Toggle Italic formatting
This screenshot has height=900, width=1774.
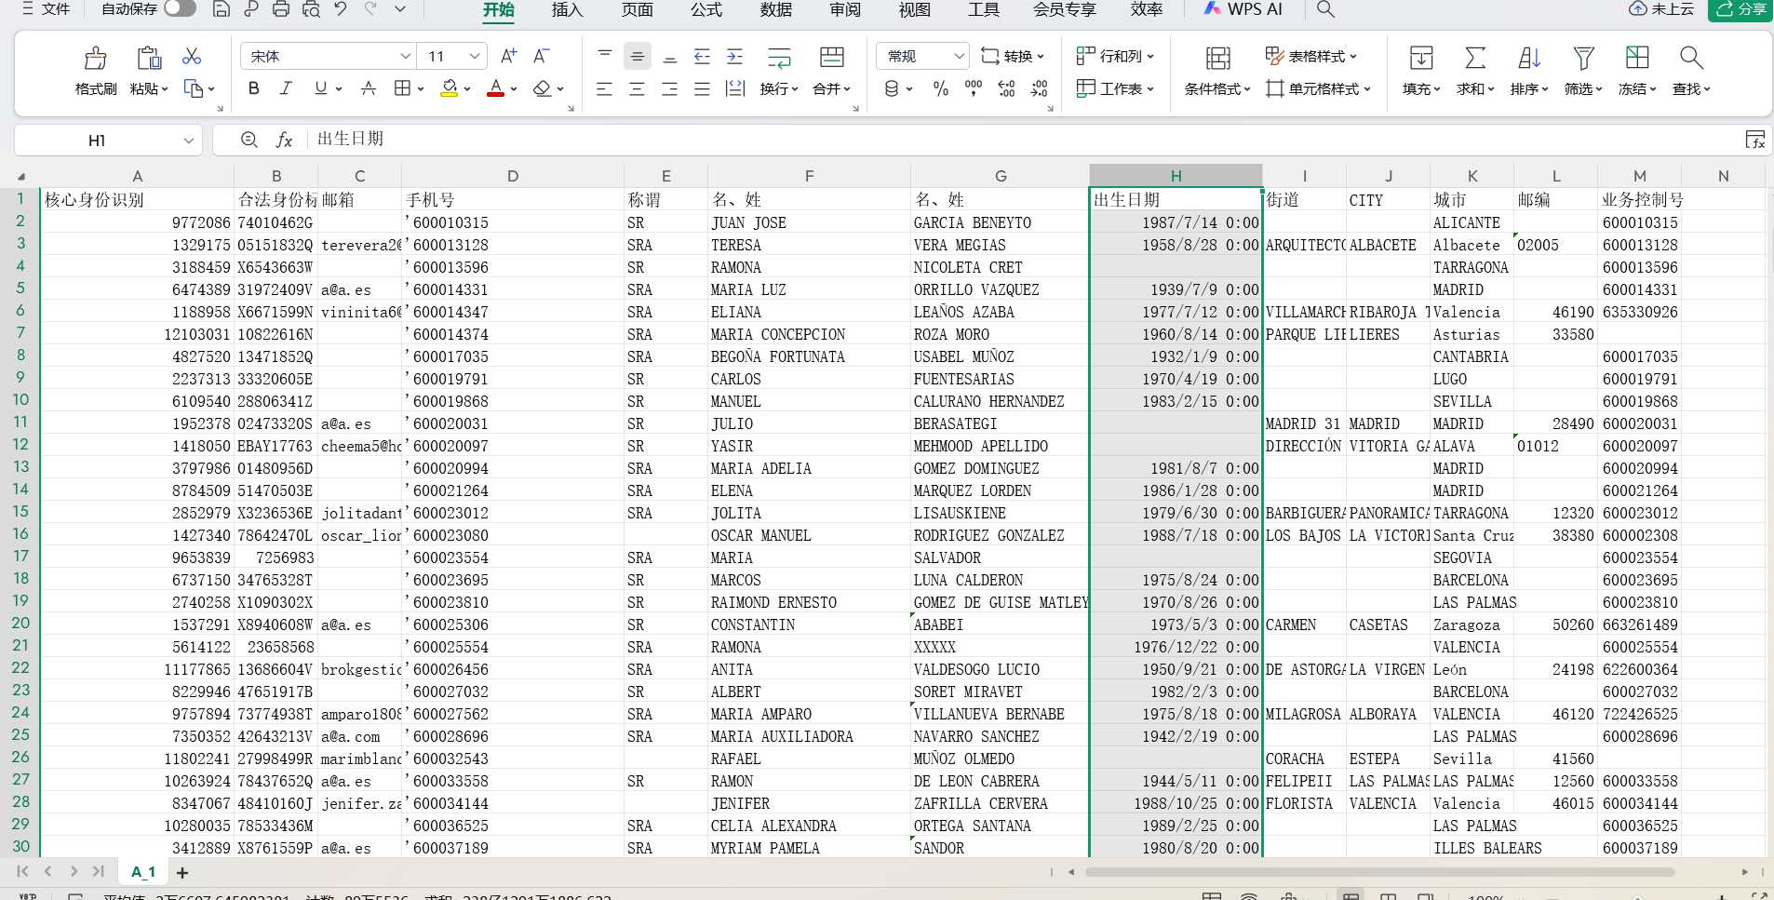(287, 88)
